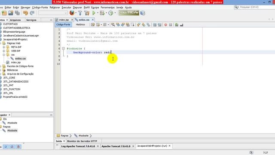The width and height of the screenshot is (275, 155).
Task: Open dropdown arrow next to Firefox icon
Action: pos(76,13)
